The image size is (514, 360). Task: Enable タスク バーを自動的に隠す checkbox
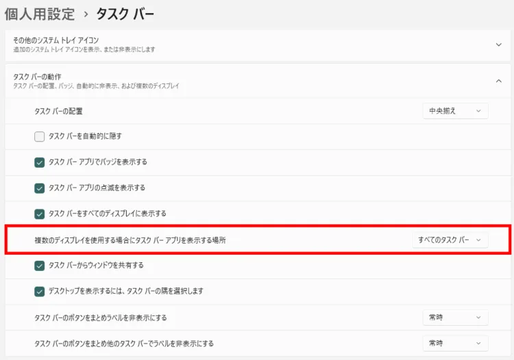(x=40, y=136)
